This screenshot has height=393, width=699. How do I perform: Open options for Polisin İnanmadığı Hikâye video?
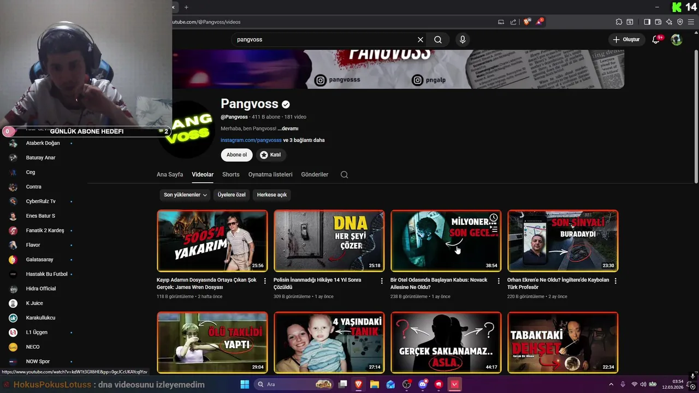pyautogui.click(x=382, y=281)
